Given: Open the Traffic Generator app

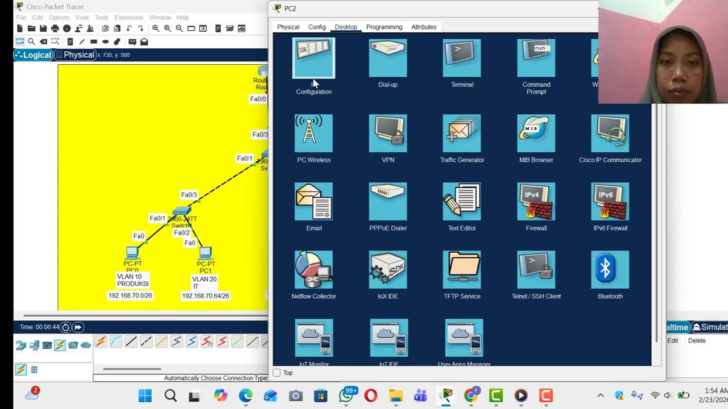Looking at the screenshot, I should click(x=462, y=133).
